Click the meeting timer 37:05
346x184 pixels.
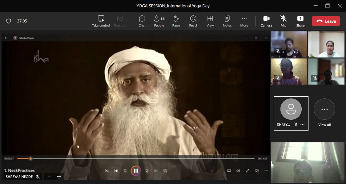[x=22, y=21]
